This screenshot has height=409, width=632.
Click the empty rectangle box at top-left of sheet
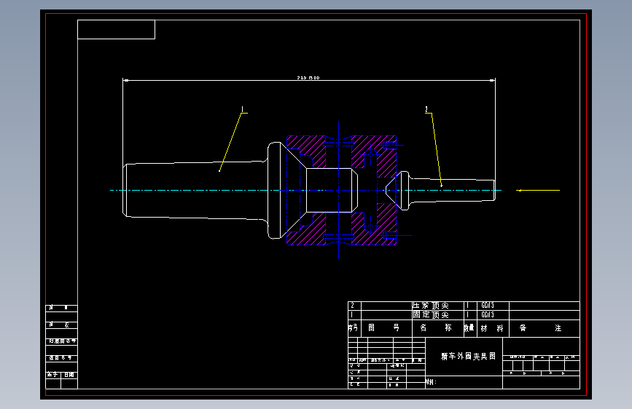(x=116, y=29)
